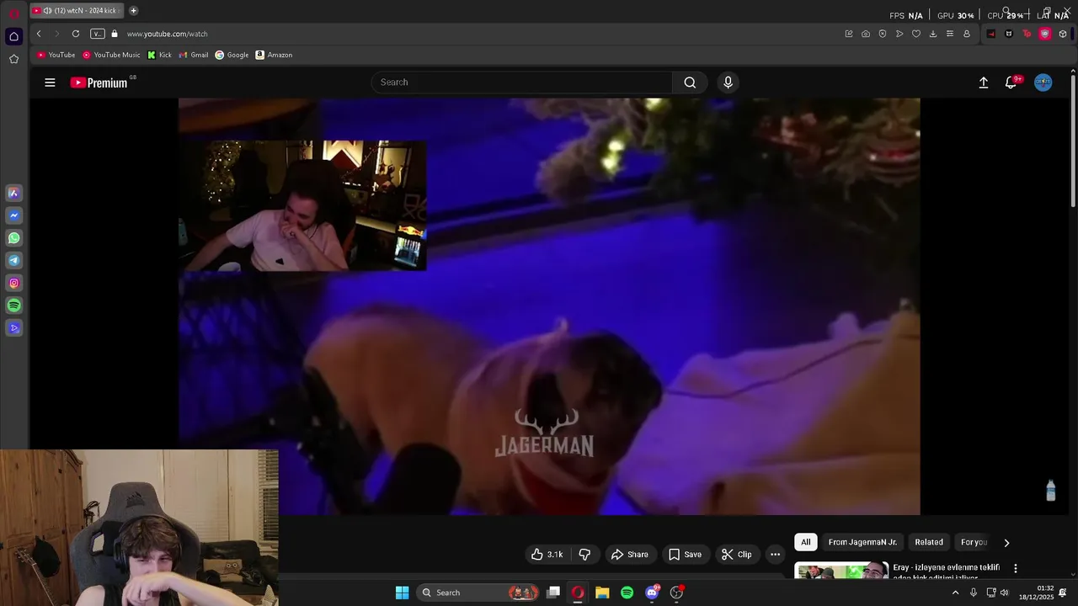Share this video
Image resolution: width=1078 pixels, height=606 pixels.
pyautogui.click(x=630, y=554)
